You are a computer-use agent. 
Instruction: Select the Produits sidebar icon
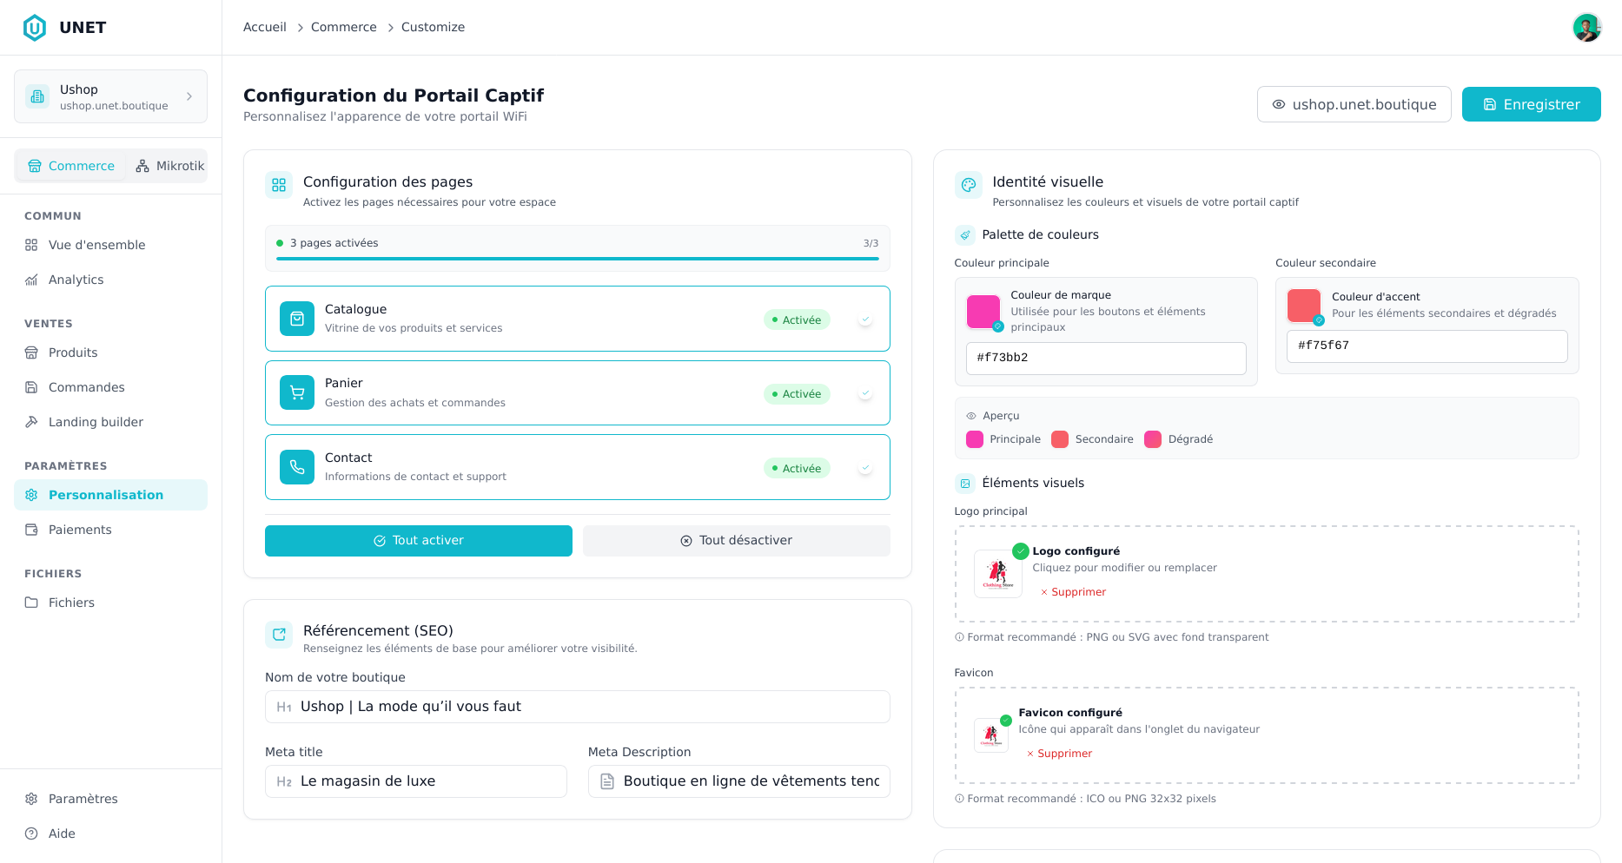(31, 352)
